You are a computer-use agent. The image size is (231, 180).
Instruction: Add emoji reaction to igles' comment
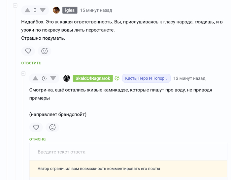click(x=44, y=51)
